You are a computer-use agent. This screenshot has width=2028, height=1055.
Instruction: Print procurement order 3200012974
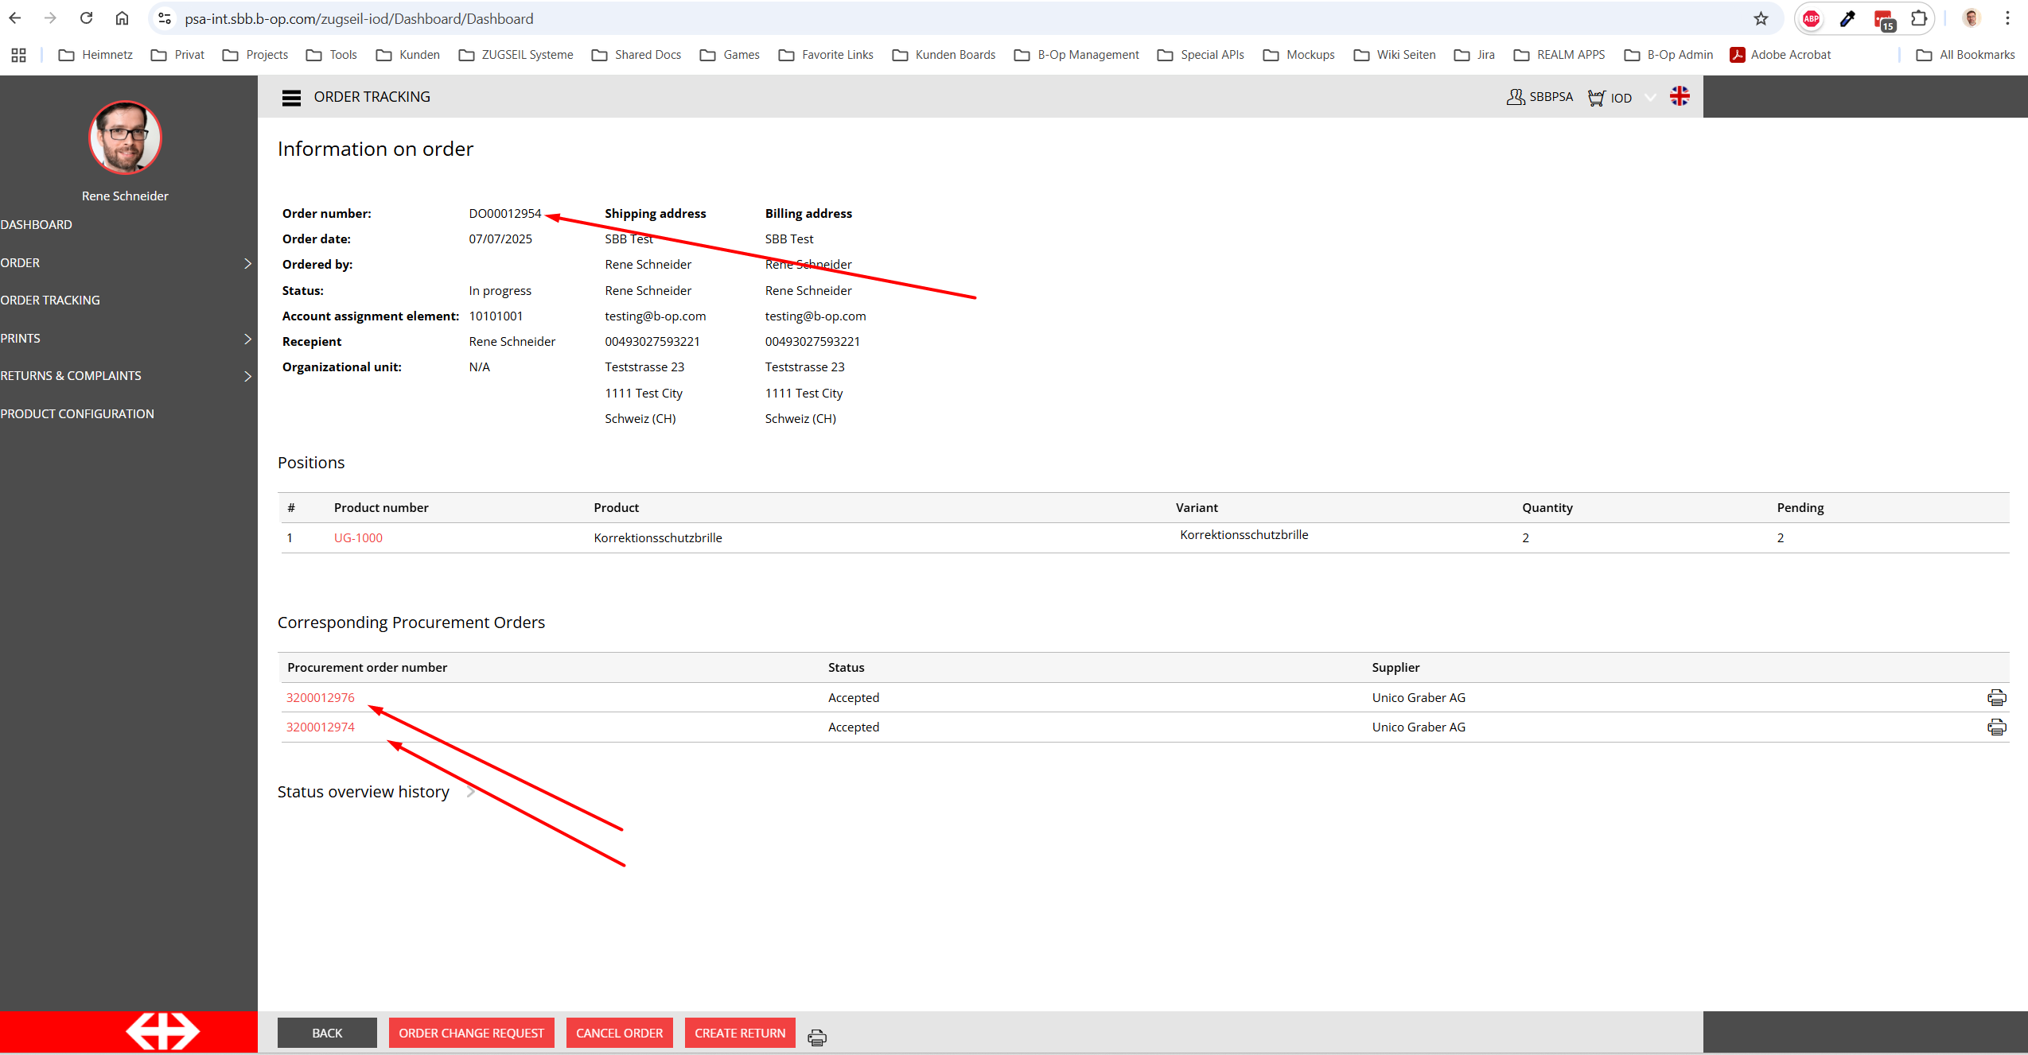[1996, 727]
